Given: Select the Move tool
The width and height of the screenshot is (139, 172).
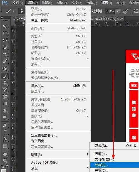Looking at the screenshot, I should click(5, 26).
